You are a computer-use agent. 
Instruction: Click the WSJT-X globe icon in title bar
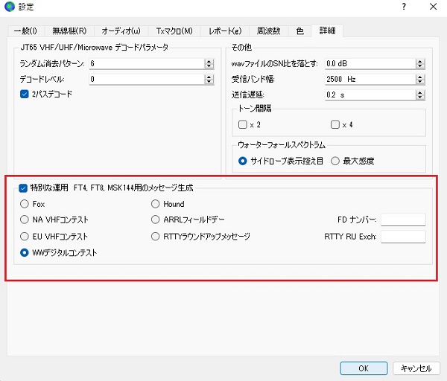(x=9, y=7)
